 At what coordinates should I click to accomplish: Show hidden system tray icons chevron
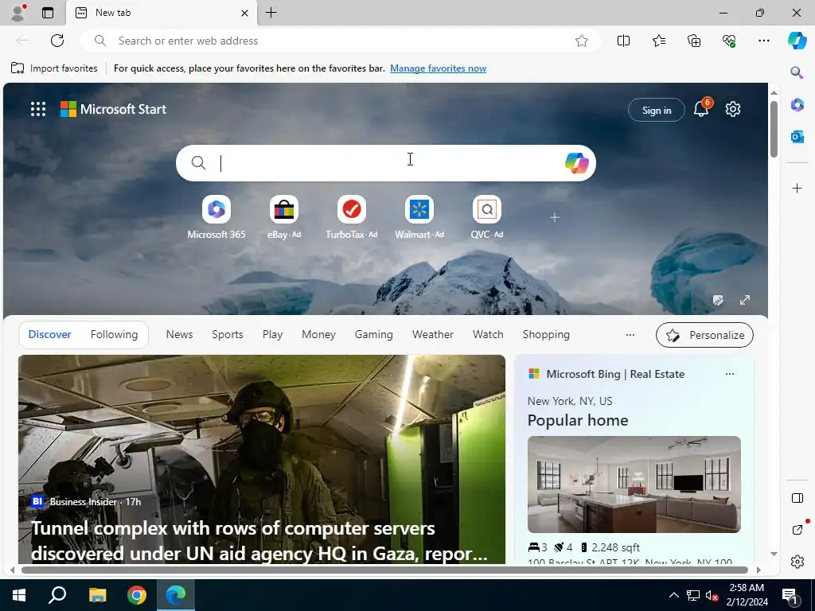click(673, 595)
